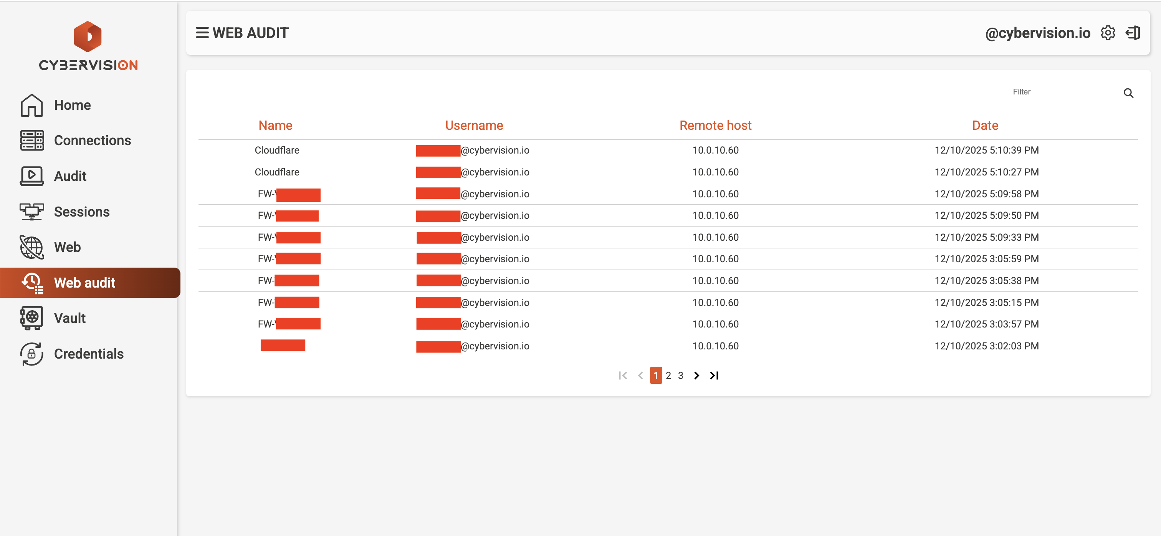
Task: Click the Sessions monitor icon
Action: pos(31,211)
